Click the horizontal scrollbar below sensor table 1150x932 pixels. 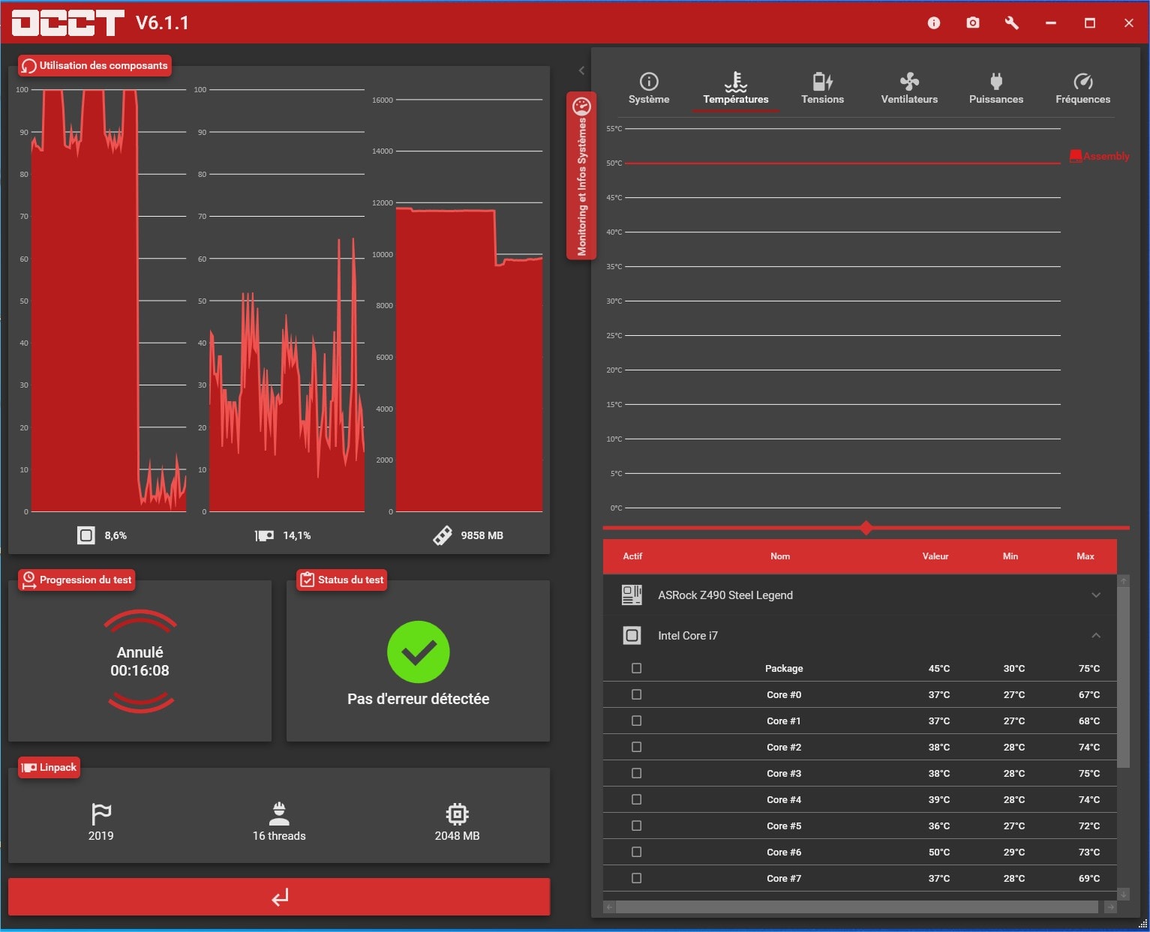[x=856, y=907]
